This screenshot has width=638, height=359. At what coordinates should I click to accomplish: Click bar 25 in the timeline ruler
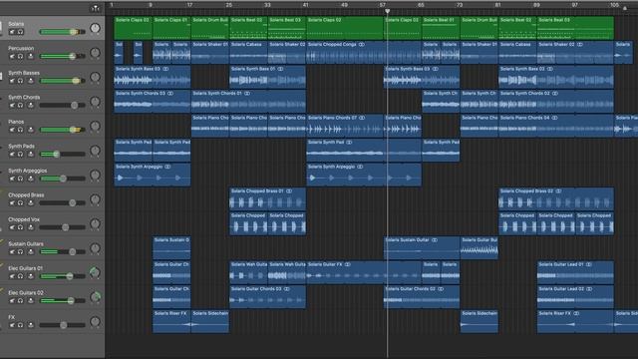click(x=228, y=5)
